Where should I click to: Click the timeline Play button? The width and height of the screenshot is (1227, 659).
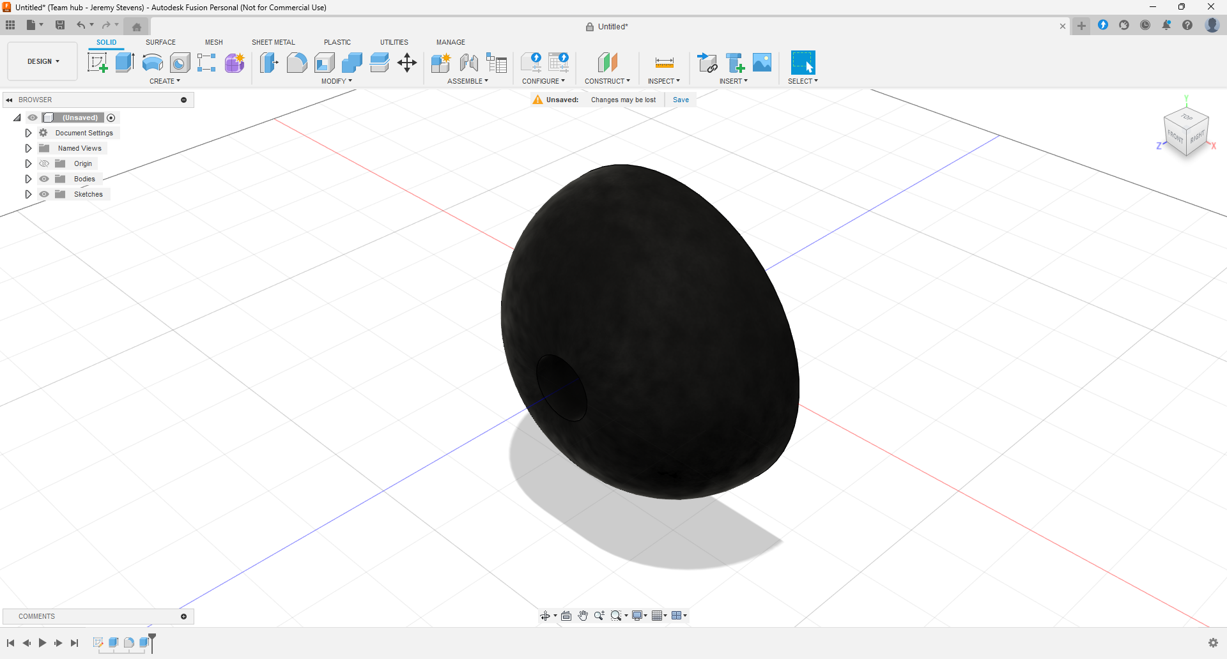(x=42, y=643)
